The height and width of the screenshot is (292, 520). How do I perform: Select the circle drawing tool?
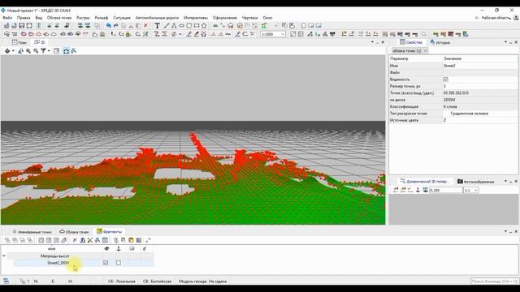(189, 25)
